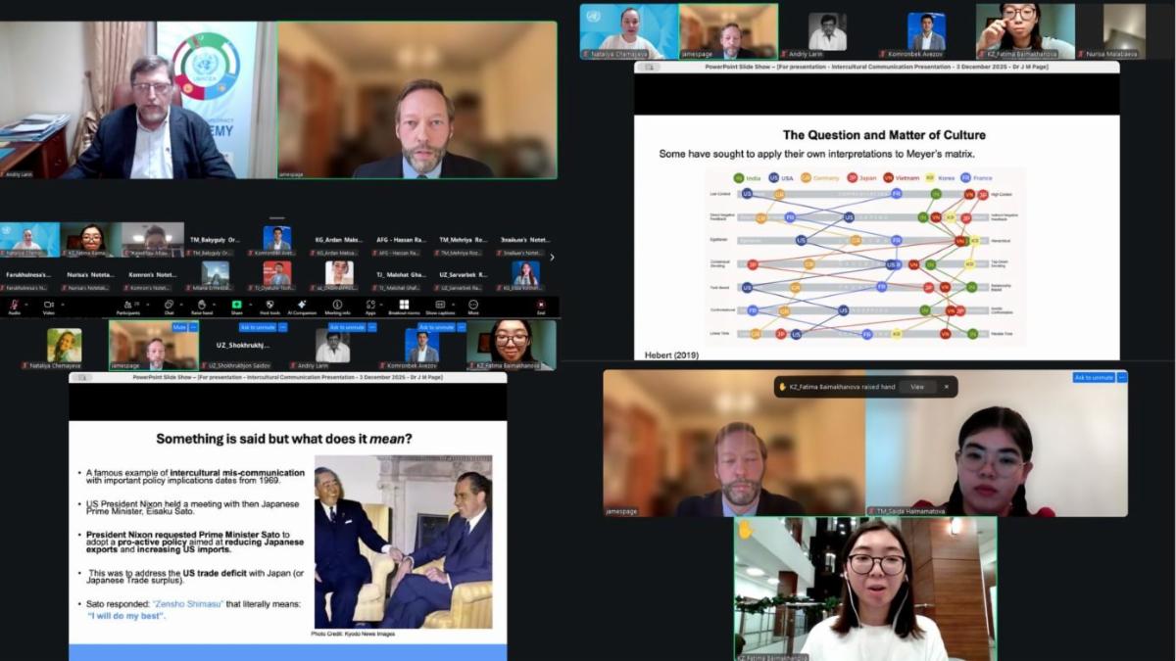
Task: Ask UZ_Shokhrukhjon Saidov to unmute
Action: tap(258, 327)
